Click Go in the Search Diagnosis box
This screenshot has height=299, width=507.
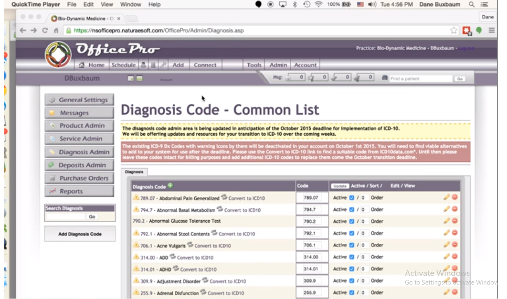(92, 217)
